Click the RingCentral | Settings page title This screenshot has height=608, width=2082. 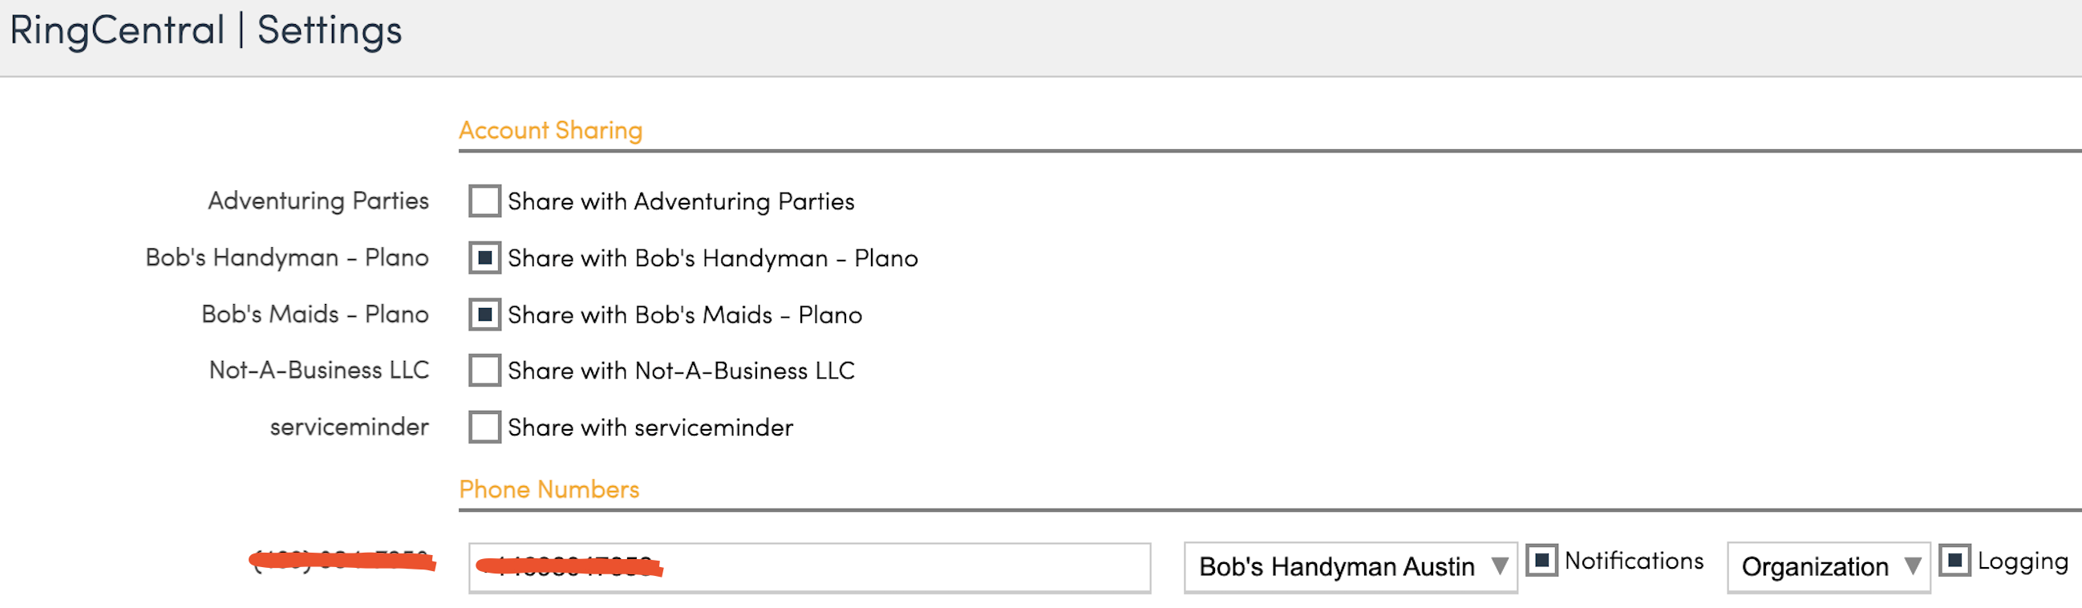coord(205,30)
